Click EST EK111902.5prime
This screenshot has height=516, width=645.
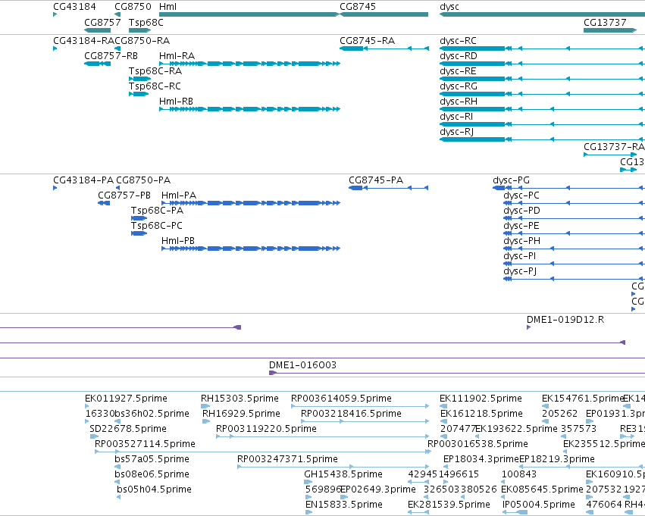[443, 406]
